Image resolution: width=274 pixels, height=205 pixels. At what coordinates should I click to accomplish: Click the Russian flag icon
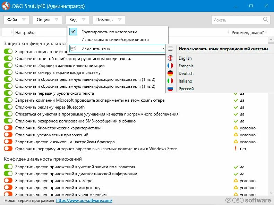coord(170,88)
